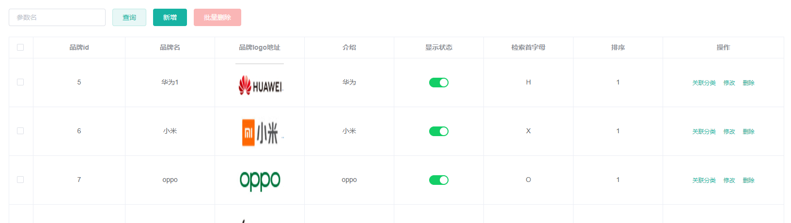Open 关联分类 for the 华为1 row

tap(704, 83)
